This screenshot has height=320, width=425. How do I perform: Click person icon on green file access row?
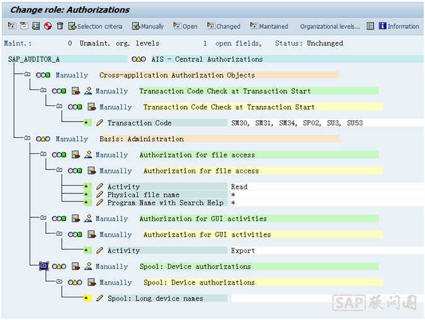88,154
